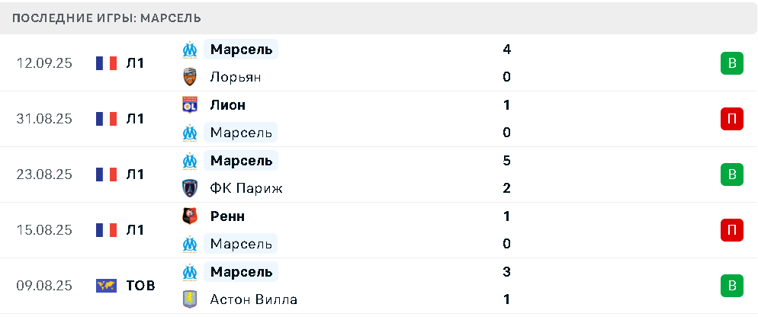Click the Rennes club crest icon

point(190,216)
